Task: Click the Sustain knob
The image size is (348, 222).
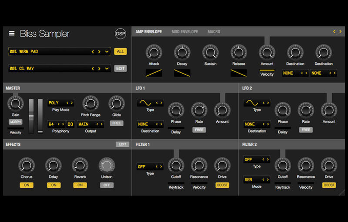Action: (210, 53)
